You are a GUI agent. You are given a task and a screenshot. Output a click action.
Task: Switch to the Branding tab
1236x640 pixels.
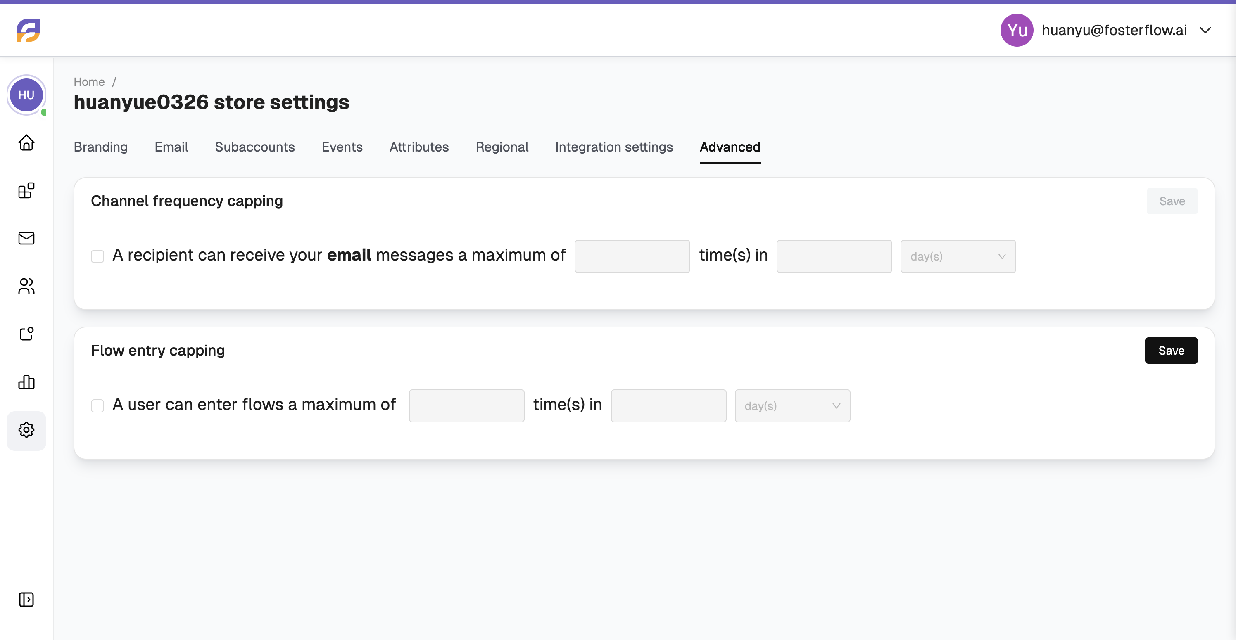101,147
